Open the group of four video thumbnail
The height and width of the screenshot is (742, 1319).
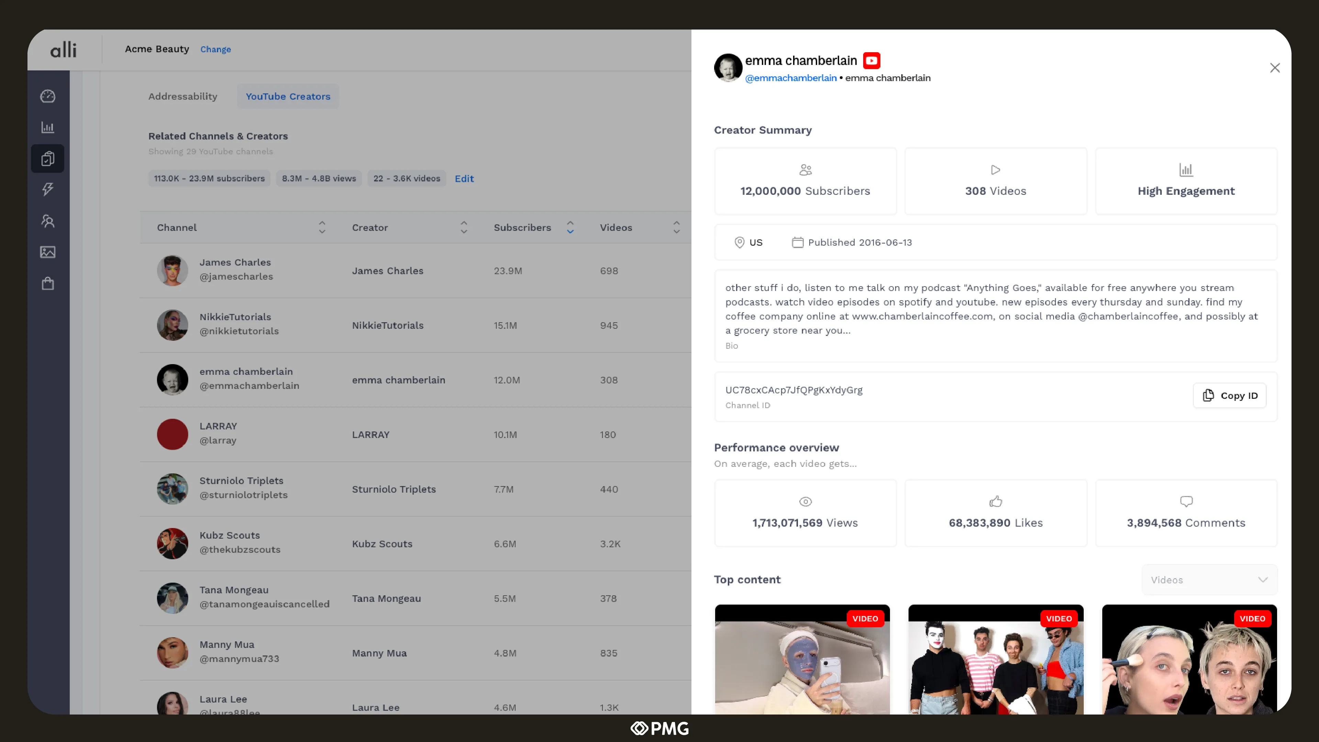(x=996, y=660)
